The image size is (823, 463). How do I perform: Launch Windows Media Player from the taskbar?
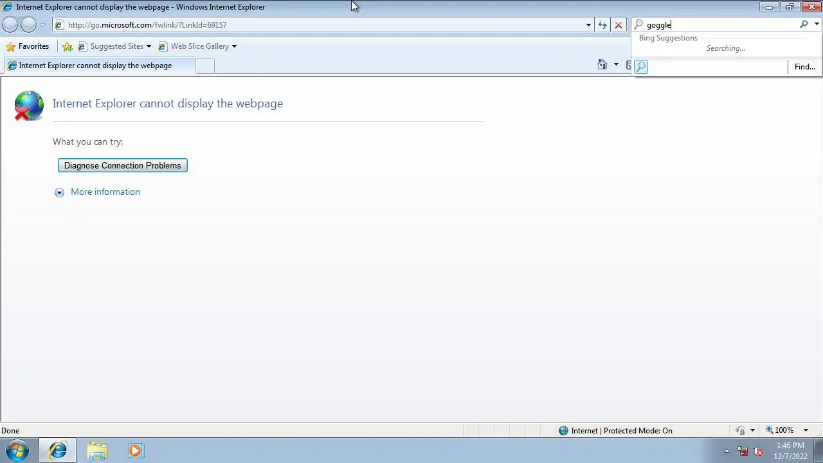click(136, 451)
